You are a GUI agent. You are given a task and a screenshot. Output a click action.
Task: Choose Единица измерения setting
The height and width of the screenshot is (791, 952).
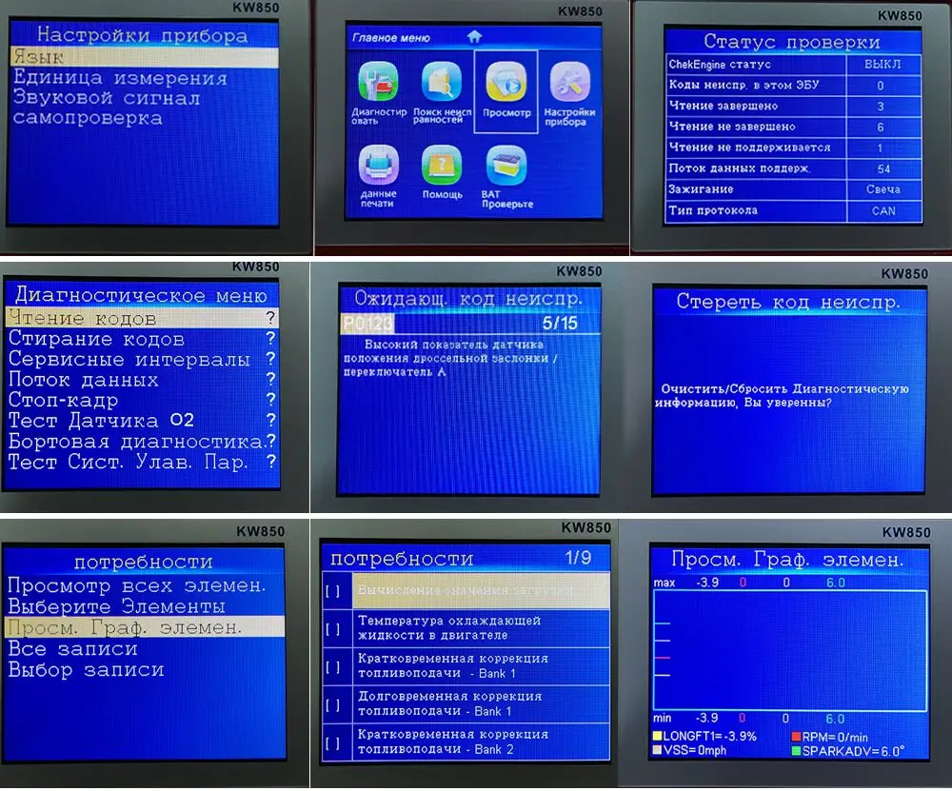tap(120, 78)
